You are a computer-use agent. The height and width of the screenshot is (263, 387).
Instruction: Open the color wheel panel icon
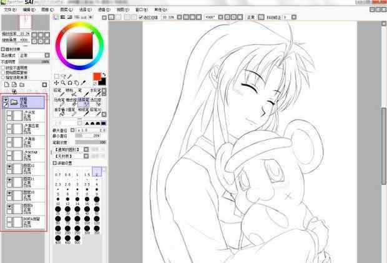point(56,17)
